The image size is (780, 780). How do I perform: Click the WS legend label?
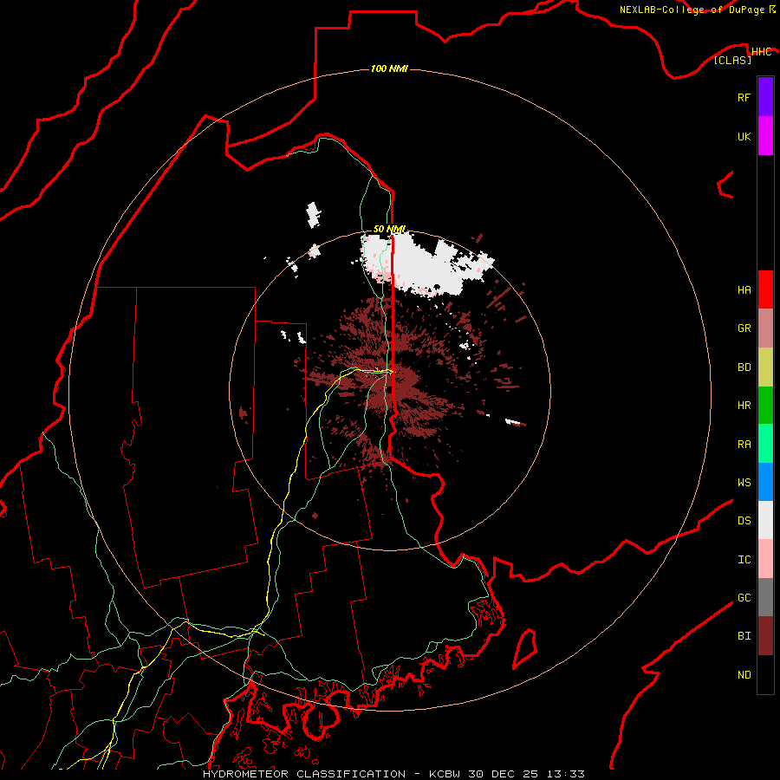pos(744,482)
